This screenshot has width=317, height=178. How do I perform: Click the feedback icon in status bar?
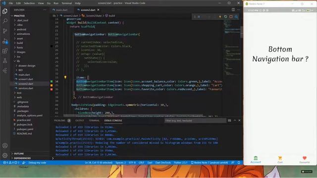[x=233, y=163]
